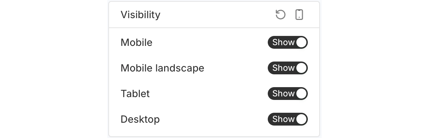This screenshot has height=138, width=429.
Task: Click the Desktop breakpoint label
Action: click(140, 120)
